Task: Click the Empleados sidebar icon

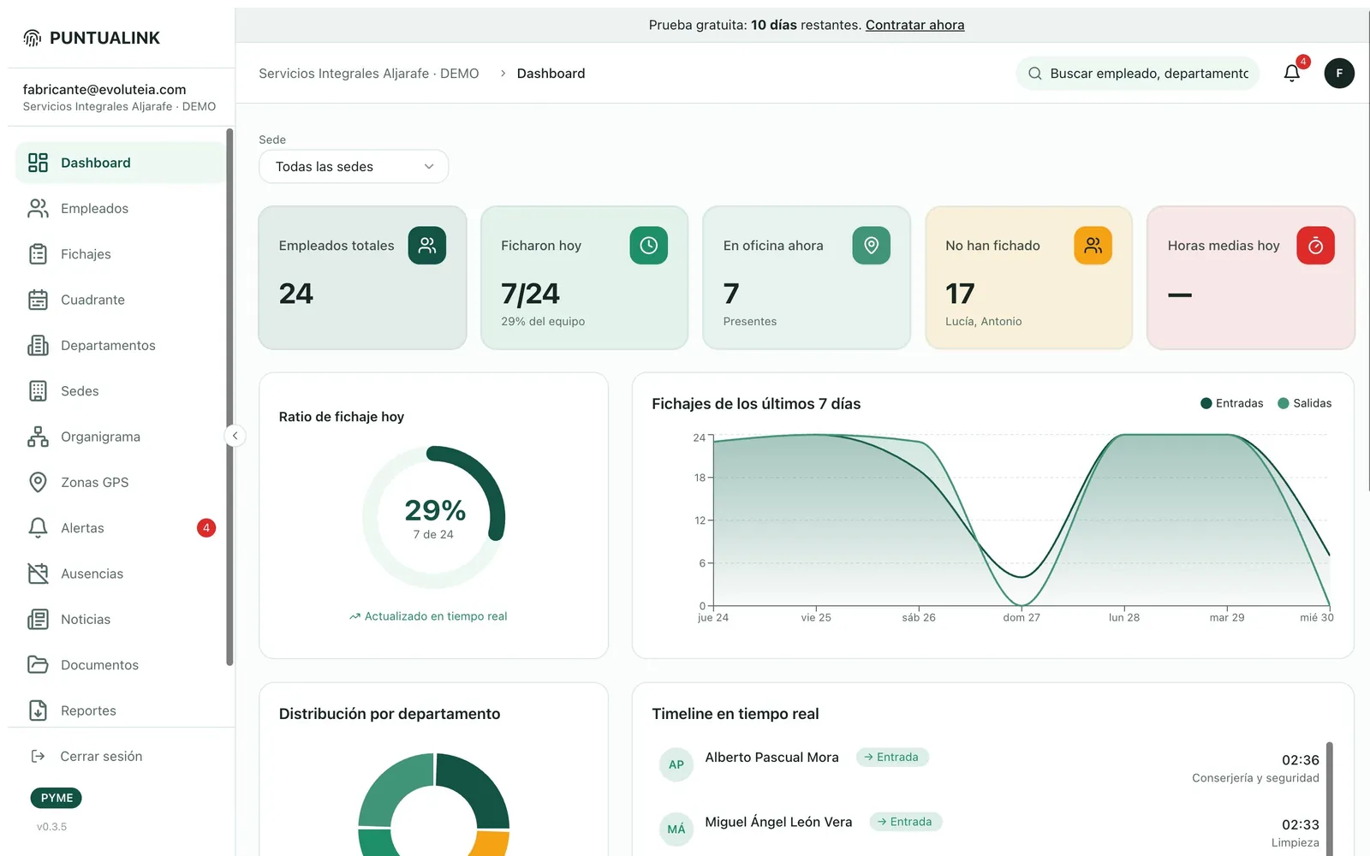Action: click(x=38, y=208)
